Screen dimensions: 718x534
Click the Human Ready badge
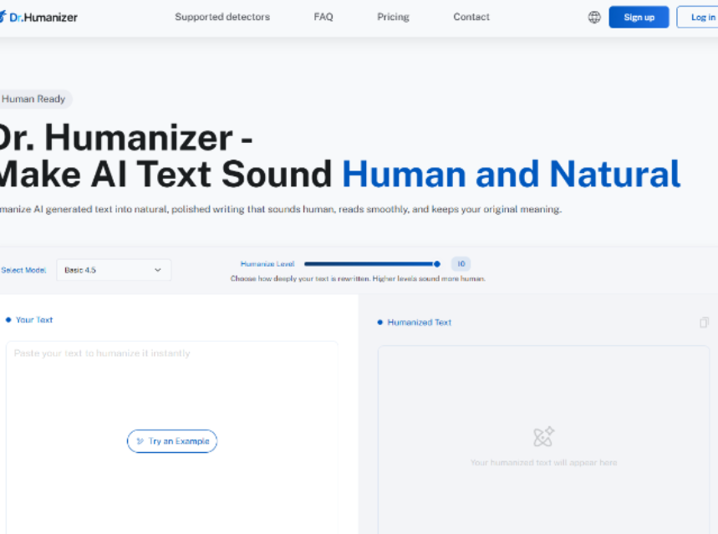coord(33,99)
